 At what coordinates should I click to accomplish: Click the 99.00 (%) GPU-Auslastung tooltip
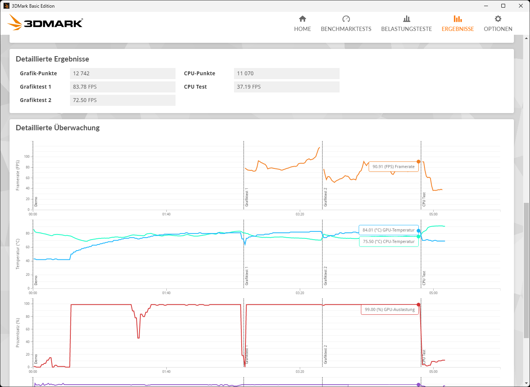[390, 309]
